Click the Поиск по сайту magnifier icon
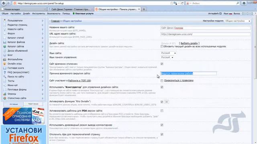 [4, 76]
